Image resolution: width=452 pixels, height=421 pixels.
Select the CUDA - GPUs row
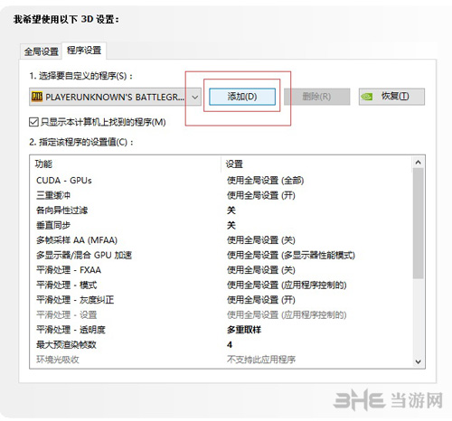click(221, 181)
